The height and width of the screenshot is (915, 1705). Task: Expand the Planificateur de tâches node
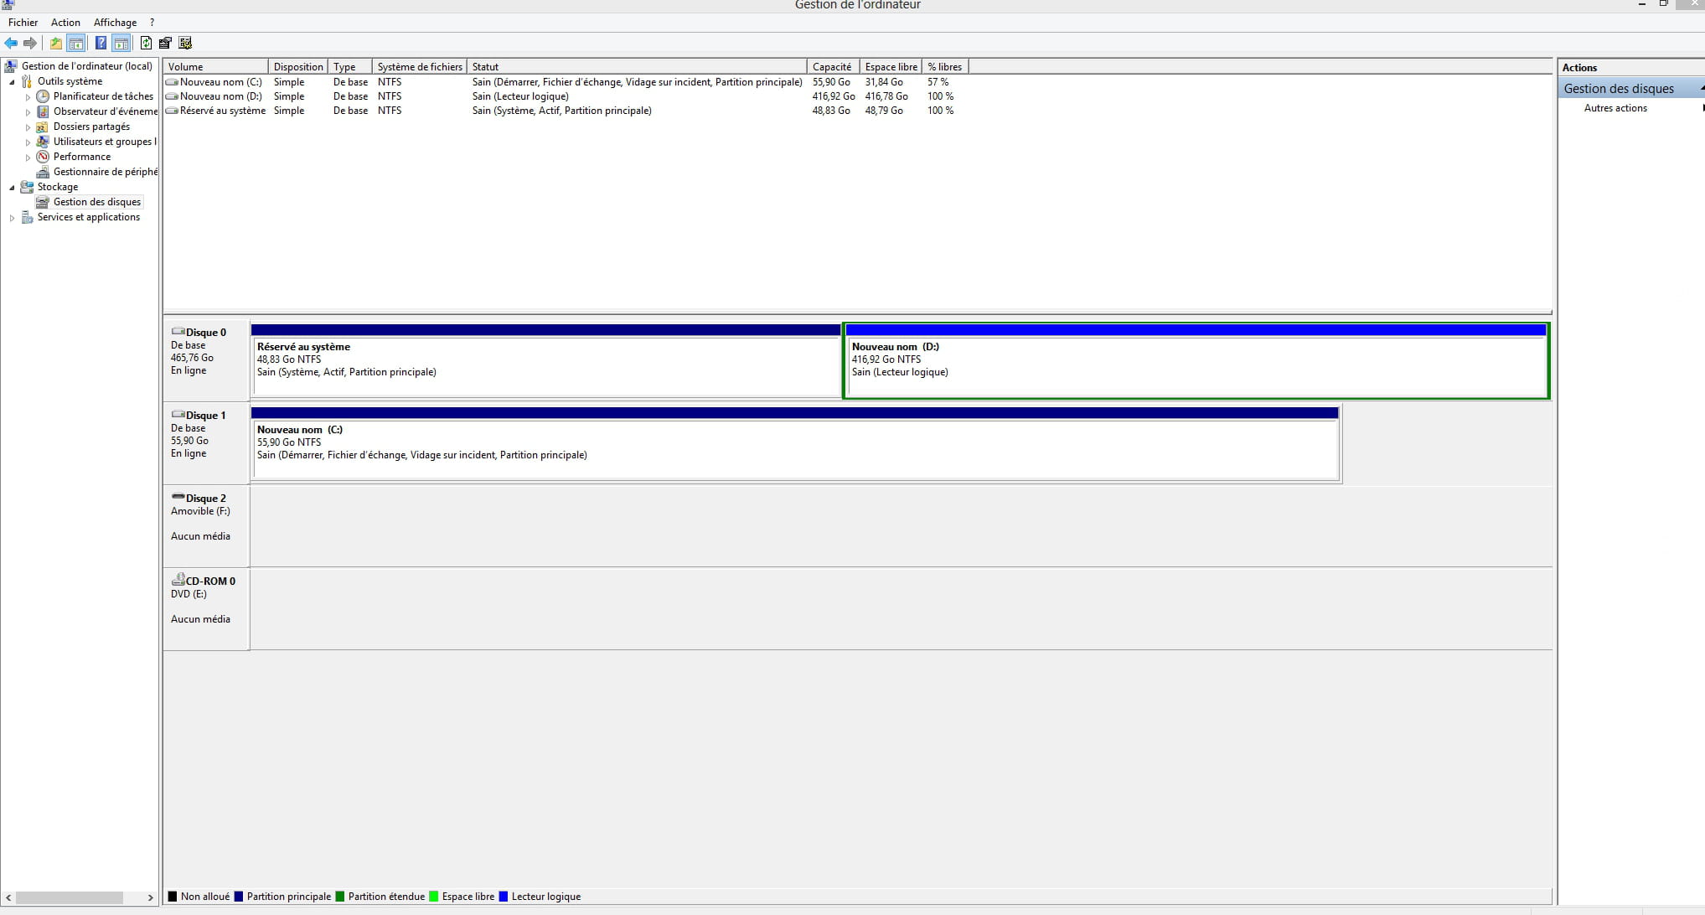tap(28, 97)
